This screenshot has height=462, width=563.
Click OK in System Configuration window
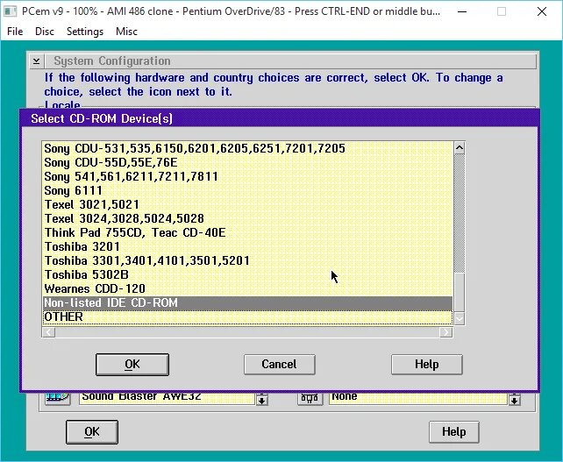[92, 432]
